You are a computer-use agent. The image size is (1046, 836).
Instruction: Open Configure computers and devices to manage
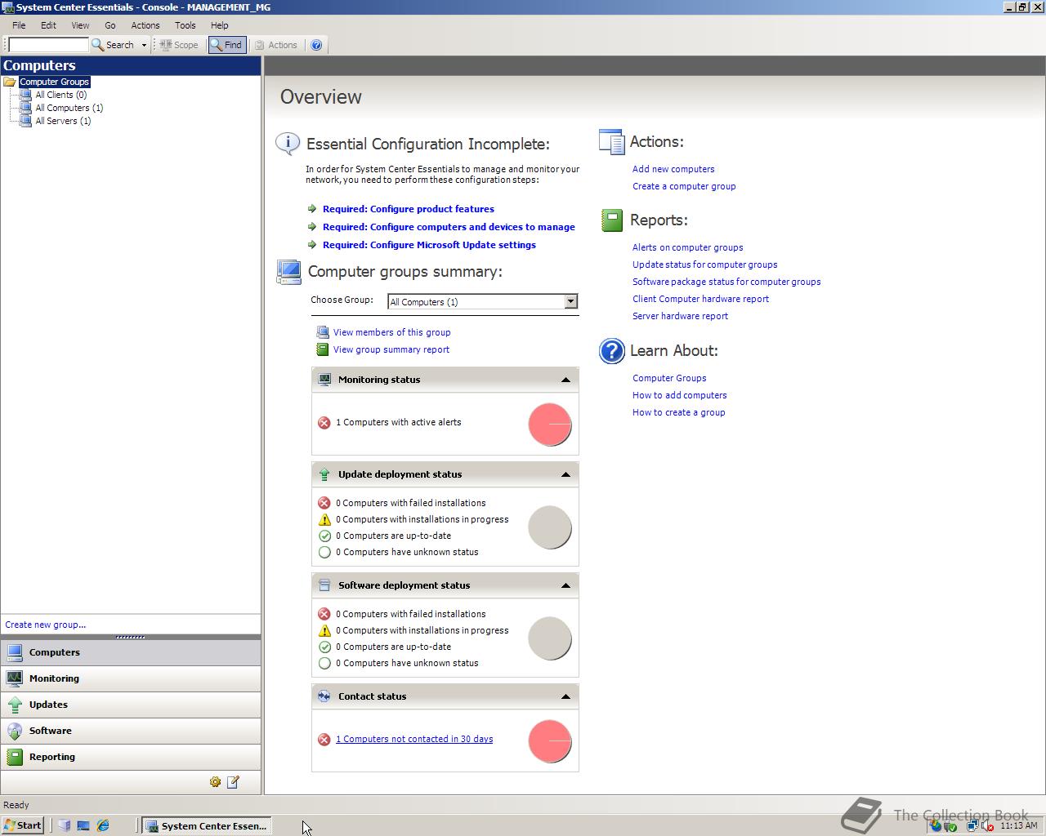[449, 227]
